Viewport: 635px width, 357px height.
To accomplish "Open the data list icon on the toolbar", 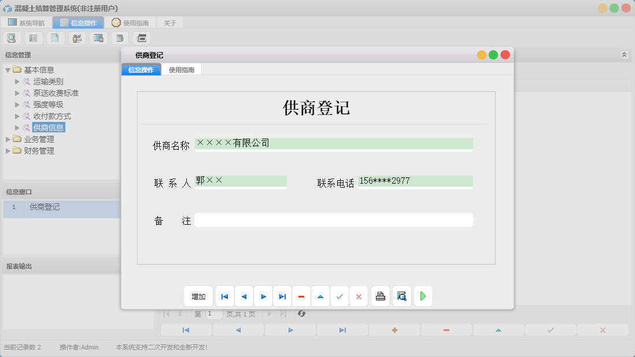I will [33, 38].
